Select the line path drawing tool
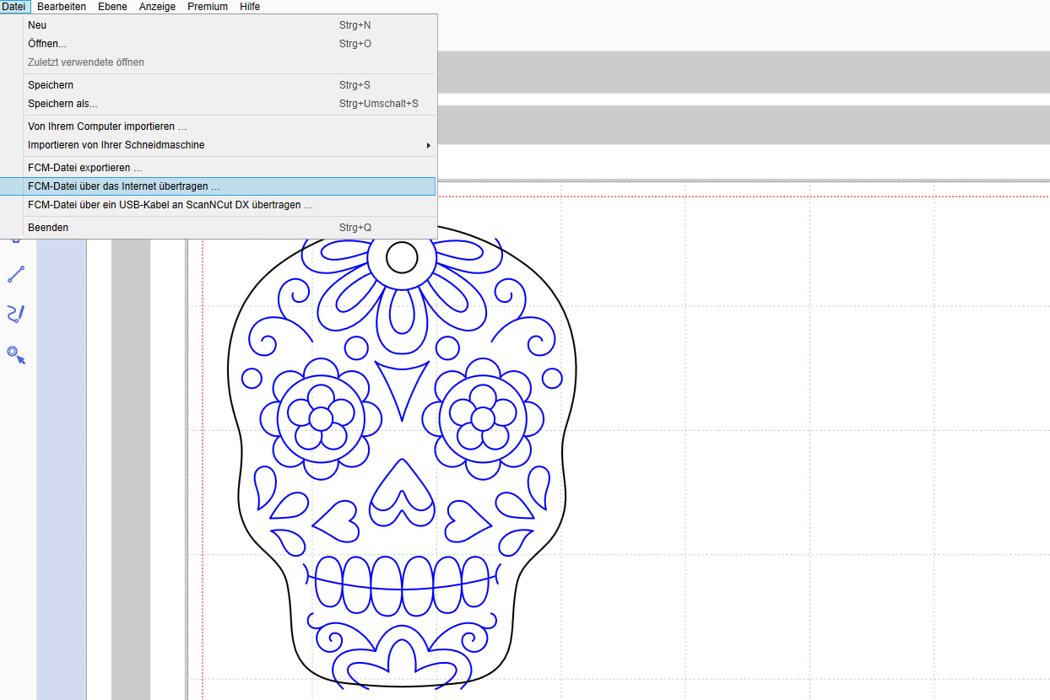This screenshot has height=700, width=1050. pyautogui.click(x=16, y=274)
